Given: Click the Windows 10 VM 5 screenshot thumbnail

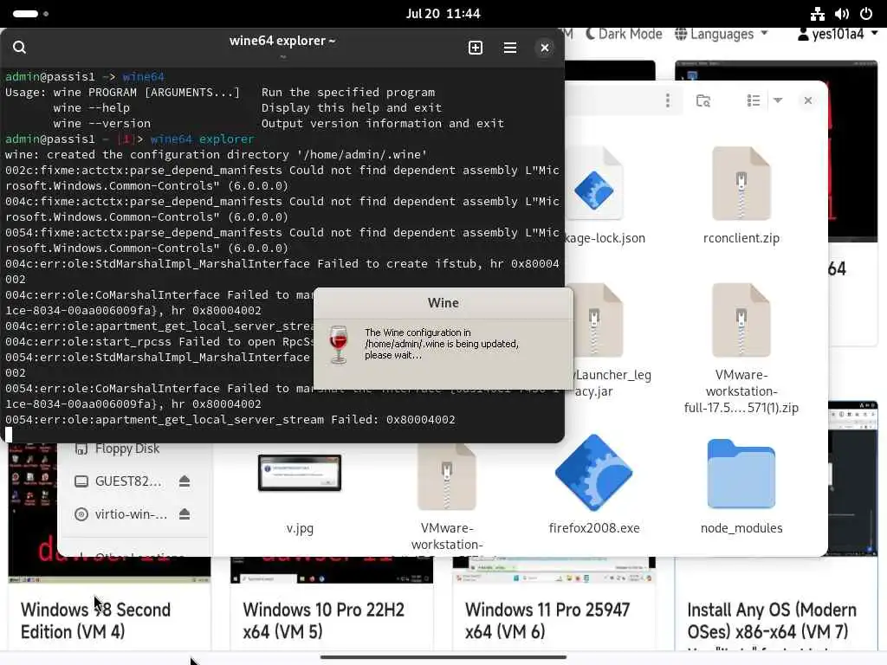Looking at the screenshot, I should tap(332, 570).
